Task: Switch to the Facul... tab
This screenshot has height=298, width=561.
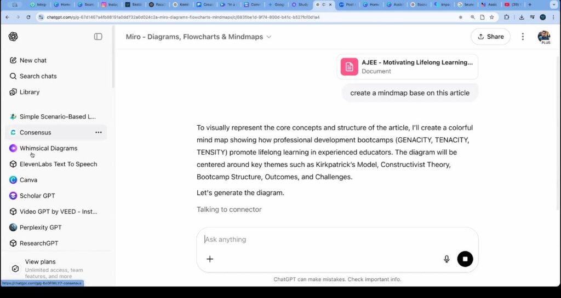Action: pyautogui.click(x=157, y=4)
